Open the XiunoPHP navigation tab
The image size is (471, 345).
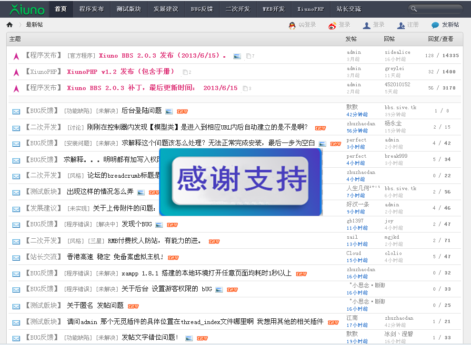[311, 9]
